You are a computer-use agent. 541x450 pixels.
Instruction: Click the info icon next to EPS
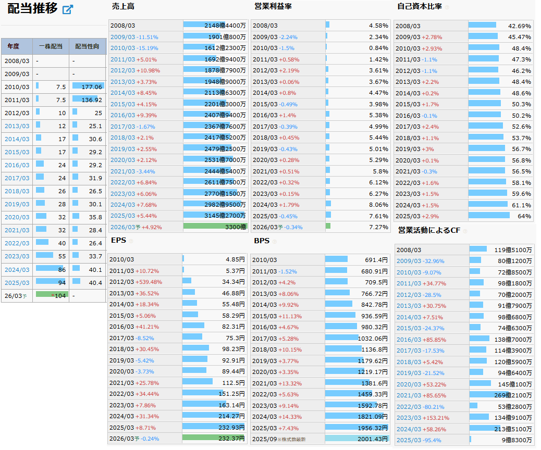tap(131, 241)
